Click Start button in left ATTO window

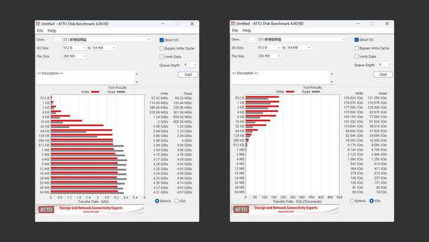point(188,75)
